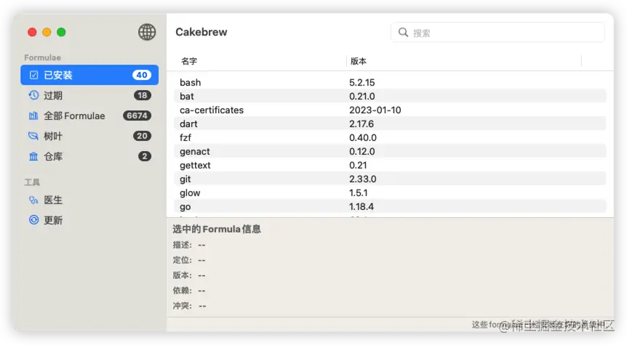Screen dimensions: 627x345
Task: Run the 医生 doctor tool
Action: (x=89, y=200)
